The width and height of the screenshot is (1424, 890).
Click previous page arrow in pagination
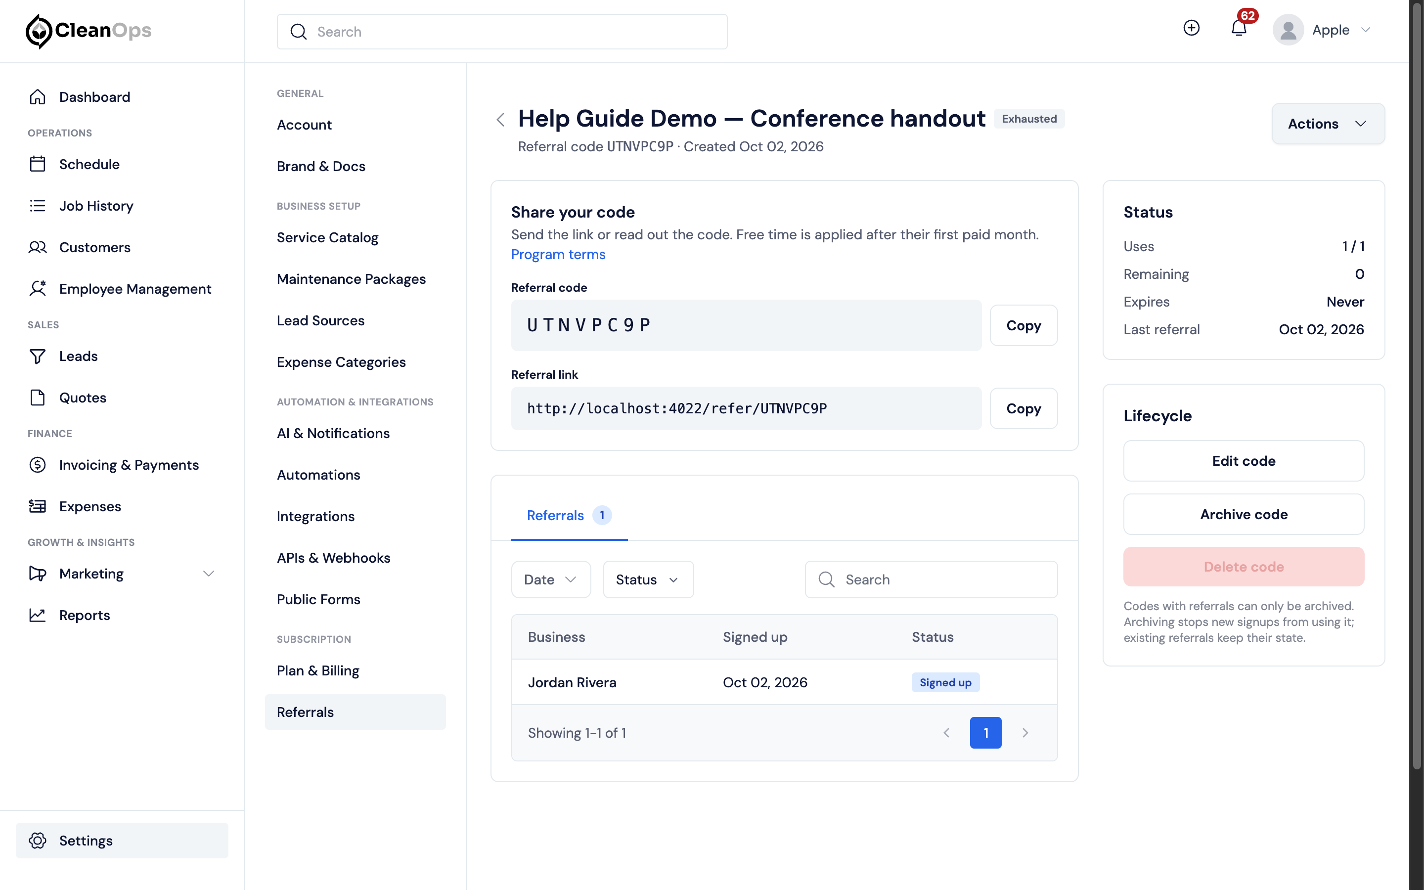pyautogui.click(x=946, y=732)
